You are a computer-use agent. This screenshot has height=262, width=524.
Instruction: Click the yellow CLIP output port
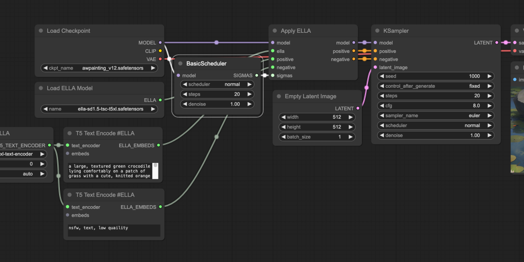[x=160, y=51]
